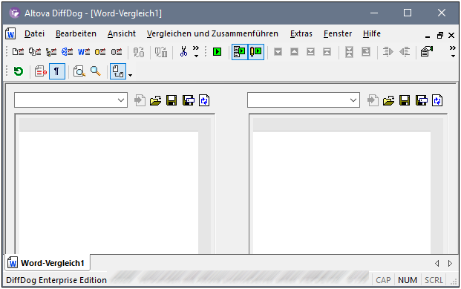The image size is (461, 289).
Task: Click the tree-shaped XML Schema compare icon
Action: coord(51,52)
